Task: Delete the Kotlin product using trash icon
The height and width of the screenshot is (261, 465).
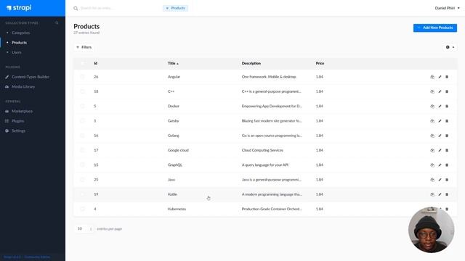Action: point(447,194)
